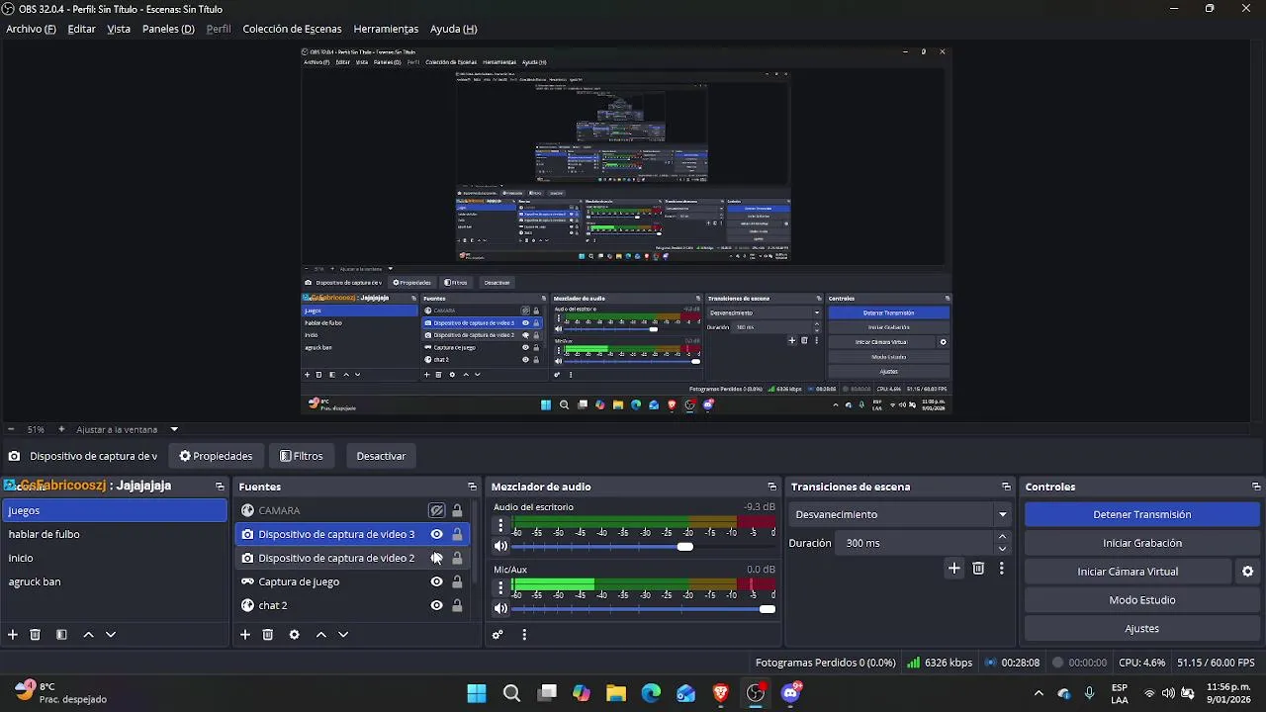Increase transition duration with up arrow
Screen dimensions: 1266x712
point(1002,537)
